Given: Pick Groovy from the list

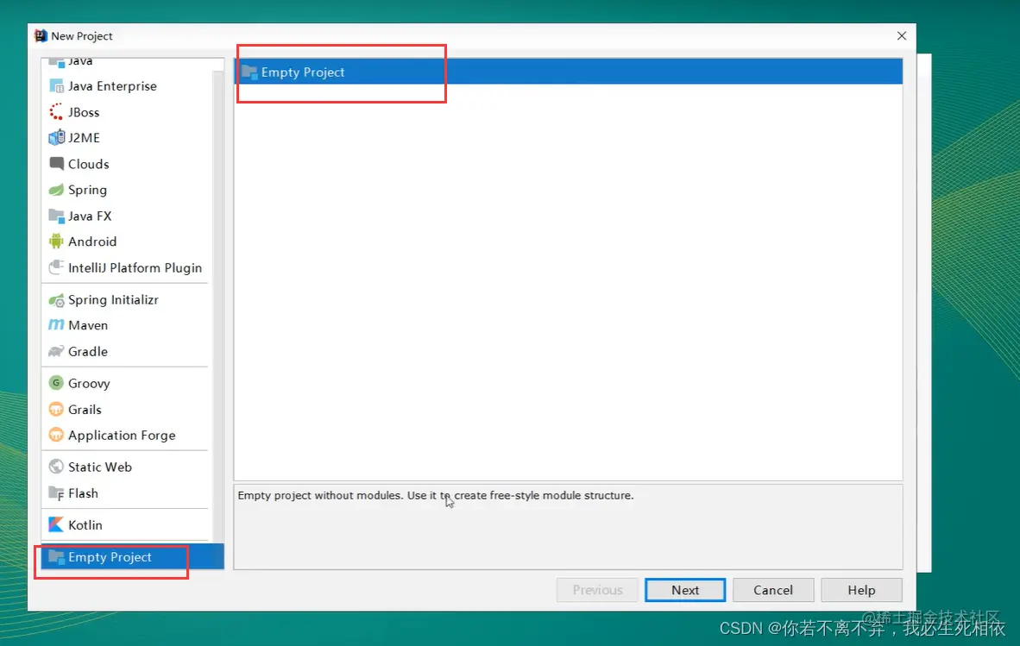Looking at the screenshot, I should coord(125,383).
